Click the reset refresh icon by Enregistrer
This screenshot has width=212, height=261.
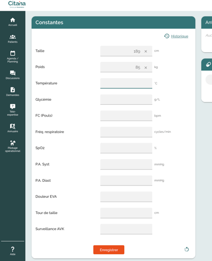pyautogui.click(x=187, y=249)
